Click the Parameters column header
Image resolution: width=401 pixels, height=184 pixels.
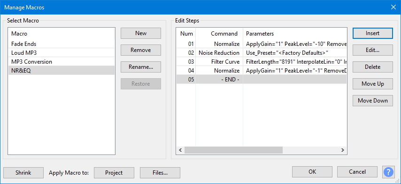[x=295, y=34]
